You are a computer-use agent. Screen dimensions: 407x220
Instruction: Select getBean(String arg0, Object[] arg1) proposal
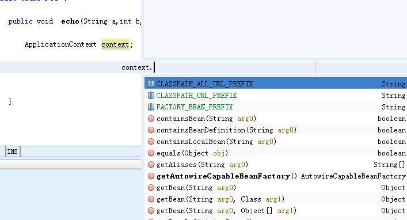point(276,211)
